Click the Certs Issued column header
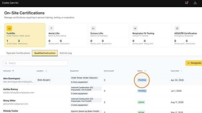The width and height of the screenshot is (202, 113). (x=109, y=71)
